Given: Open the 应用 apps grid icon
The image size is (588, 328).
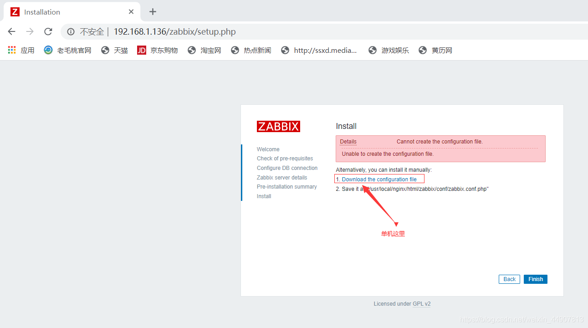Looking at the screenshot, I should [12, 50].
